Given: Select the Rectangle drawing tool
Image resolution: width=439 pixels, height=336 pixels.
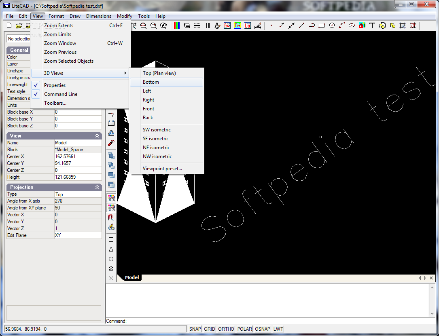Looking at the screenshot, I should pyautogui.click(x=322, y=26).
